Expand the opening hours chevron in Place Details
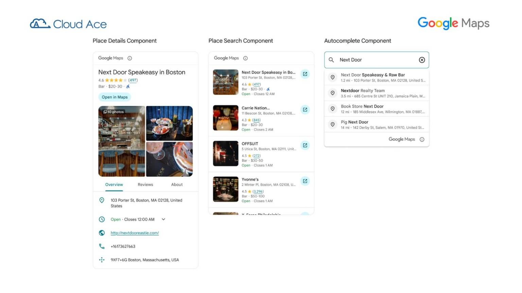This screenshot has height=293, width=522. [x=163, y=219]
